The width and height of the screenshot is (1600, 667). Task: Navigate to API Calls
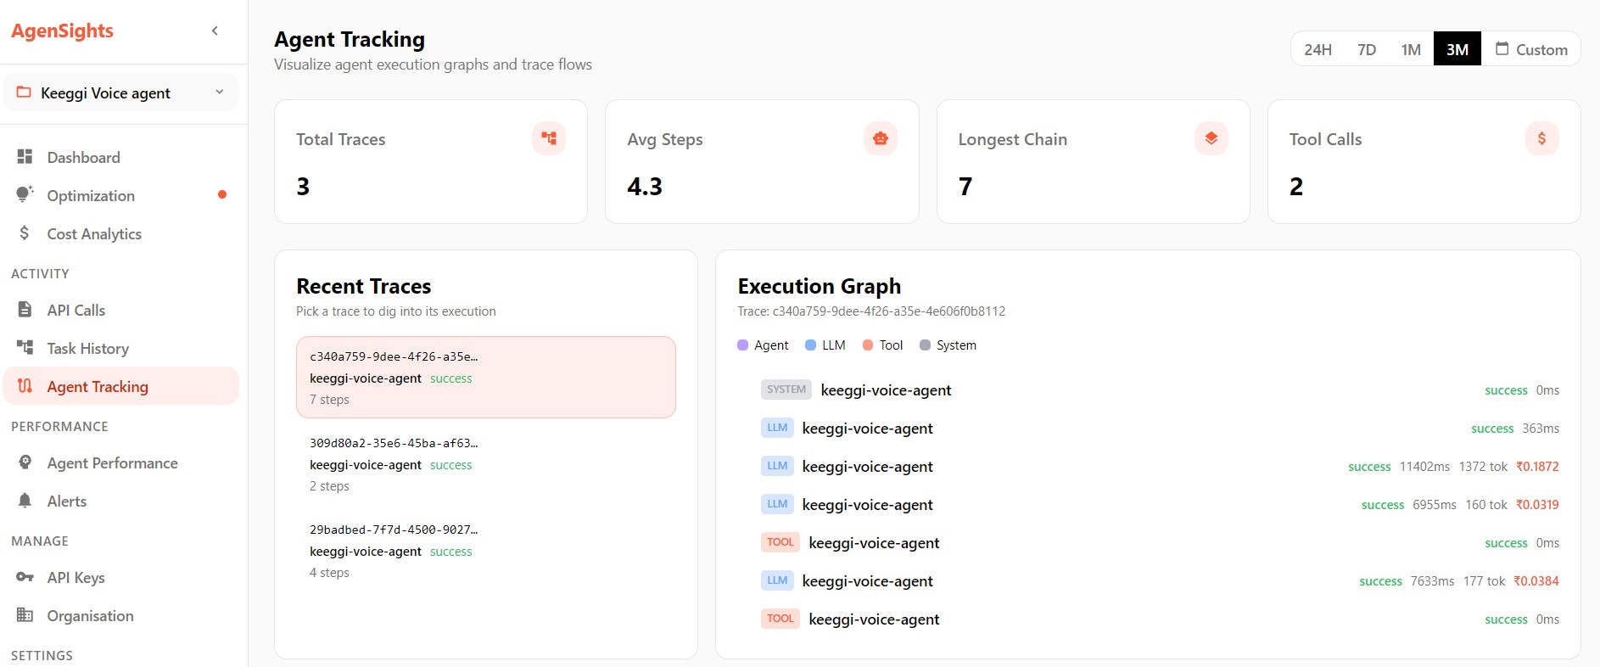tap(120, 310)
